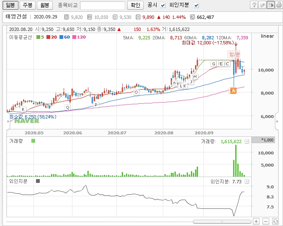Switch to 일봉 daily chart
283x226 pixels.
click(10, 5)
